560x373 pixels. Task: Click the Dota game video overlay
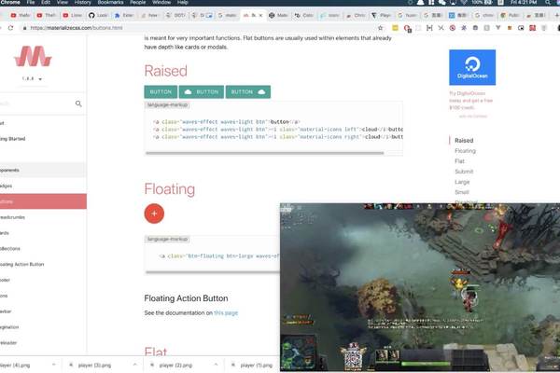420,287
